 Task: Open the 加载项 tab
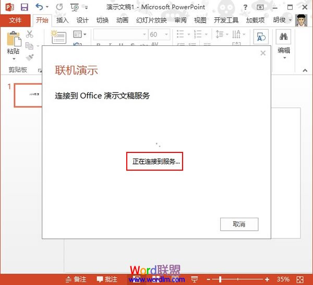tap(255, 20)
